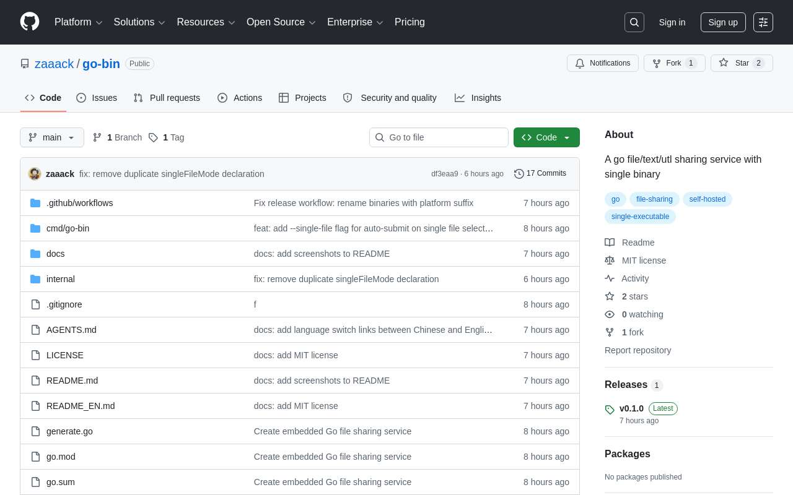Go to the GitHub homepage logo
Image resolution: width=793 pixels, height=495 pixels.
[30, 22]
